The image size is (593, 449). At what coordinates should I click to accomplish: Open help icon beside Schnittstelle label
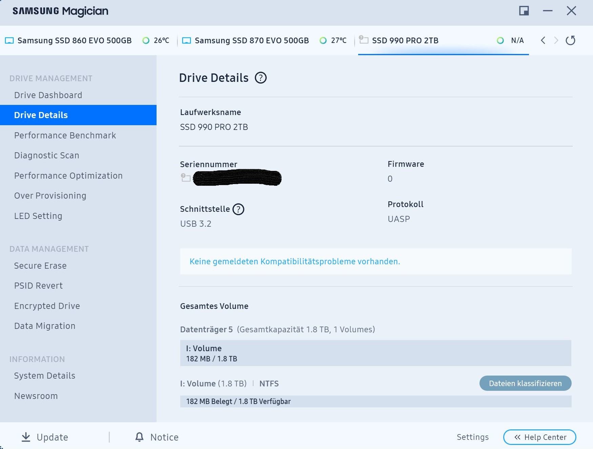click(239, 209)
